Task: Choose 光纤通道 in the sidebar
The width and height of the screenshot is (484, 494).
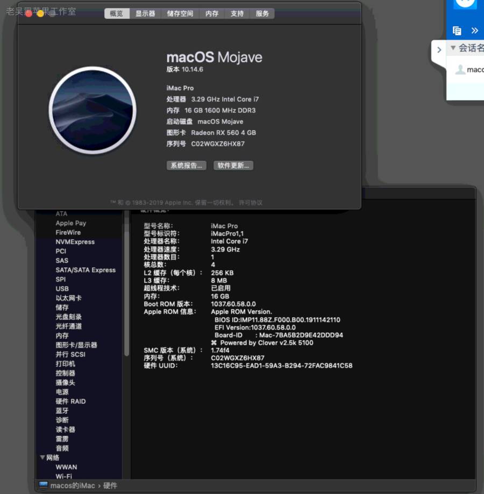Action: pos(69,326)
